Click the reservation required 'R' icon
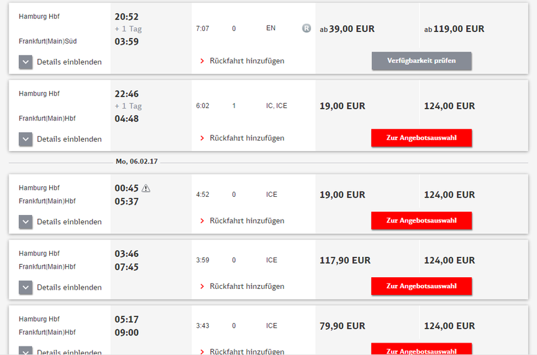 pos(306,28)
